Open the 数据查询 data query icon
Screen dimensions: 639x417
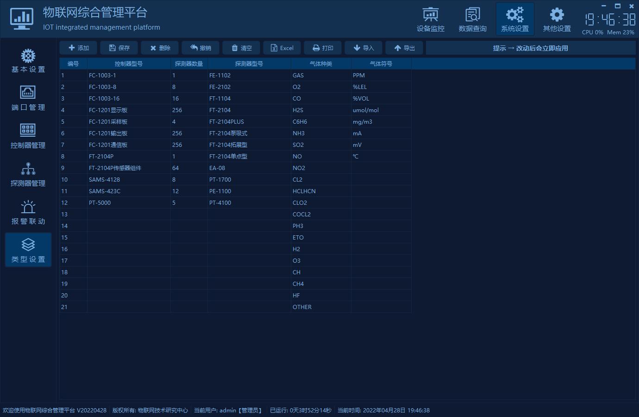(x=472, y=19)
